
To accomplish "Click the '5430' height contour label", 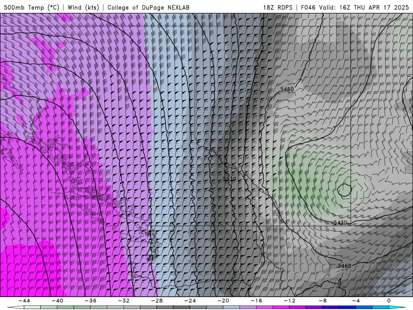I will point(340,223).
